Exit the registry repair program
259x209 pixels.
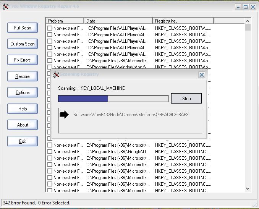pyautogui.click(x=23, y=141)
